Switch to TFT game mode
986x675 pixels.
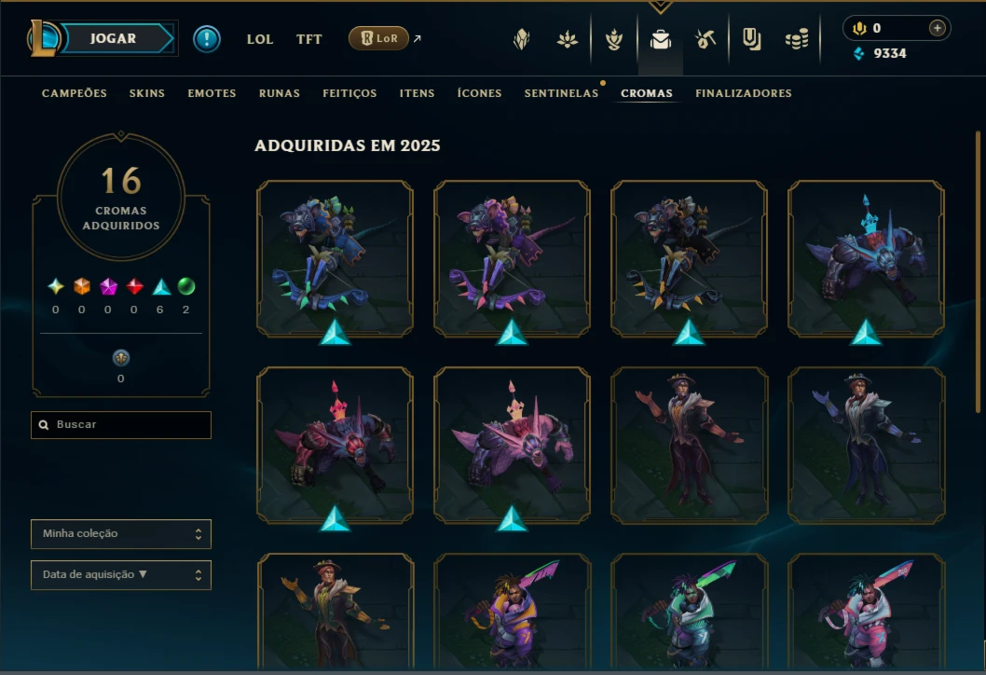[308, 39]
